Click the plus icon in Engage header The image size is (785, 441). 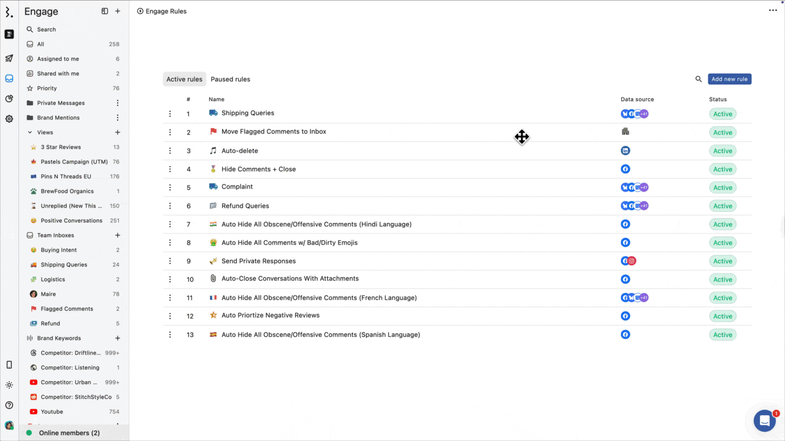(118, 11)
